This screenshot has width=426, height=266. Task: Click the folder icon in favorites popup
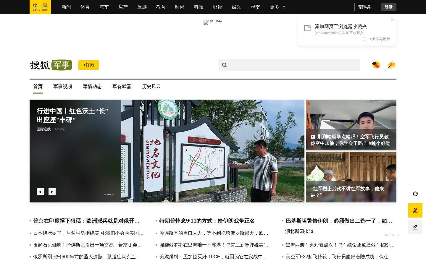click(308, 28)
